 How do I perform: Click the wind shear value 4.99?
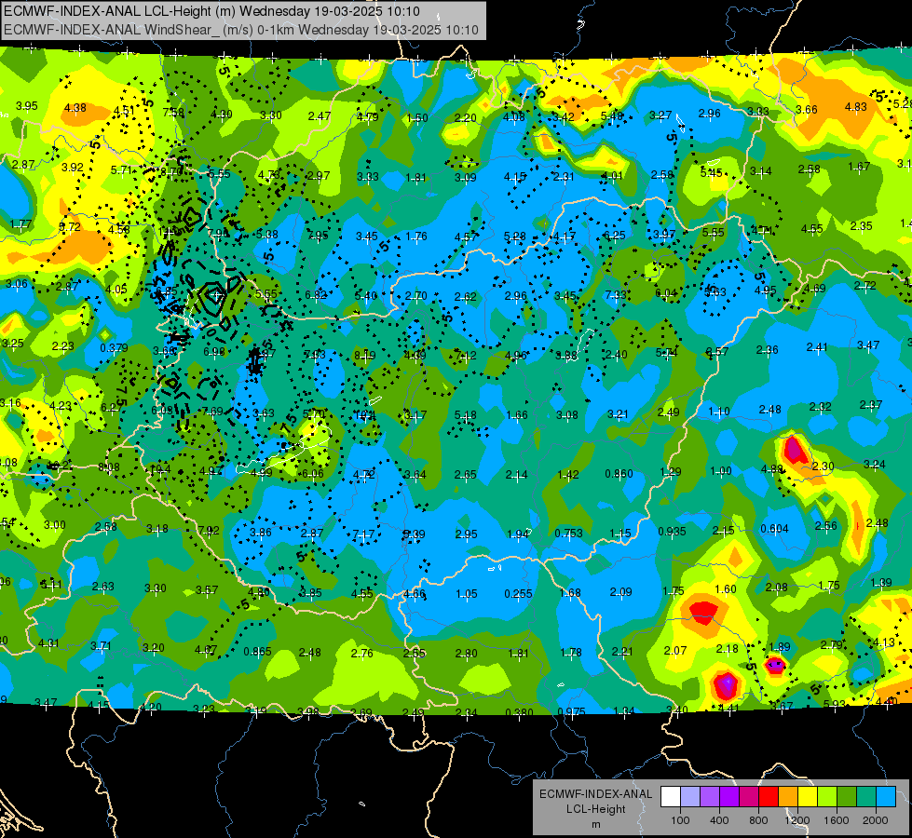261,472
